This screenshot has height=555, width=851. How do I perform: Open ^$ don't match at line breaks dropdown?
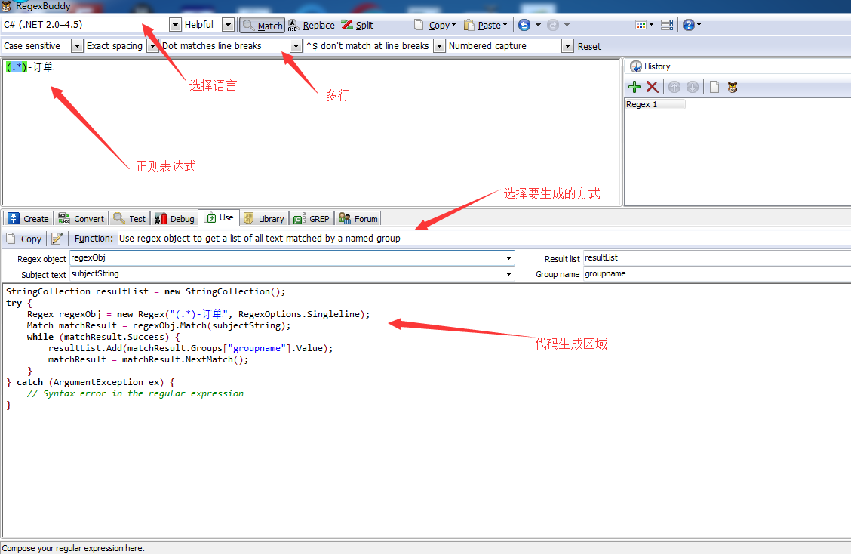[440, 45]
